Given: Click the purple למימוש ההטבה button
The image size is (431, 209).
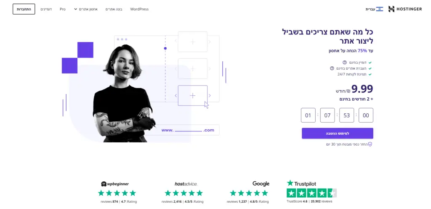Looking at the screenshot, I should pos(337,133).
